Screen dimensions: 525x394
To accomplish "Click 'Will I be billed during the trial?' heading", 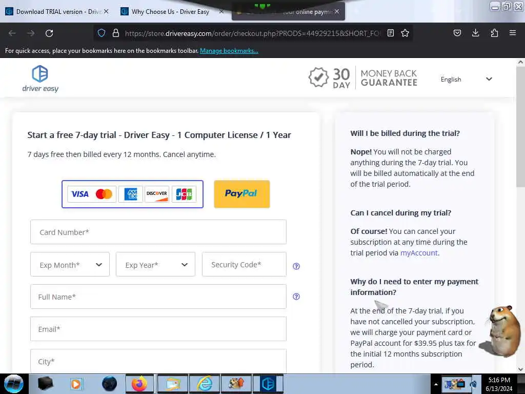I will point(405,133).
